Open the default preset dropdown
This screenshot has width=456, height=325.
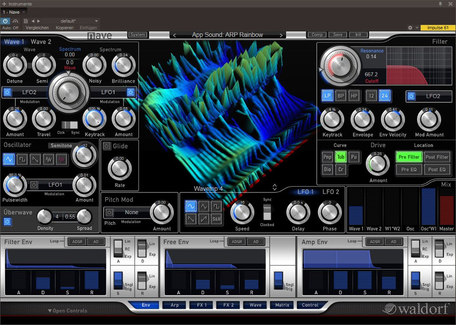97,21
